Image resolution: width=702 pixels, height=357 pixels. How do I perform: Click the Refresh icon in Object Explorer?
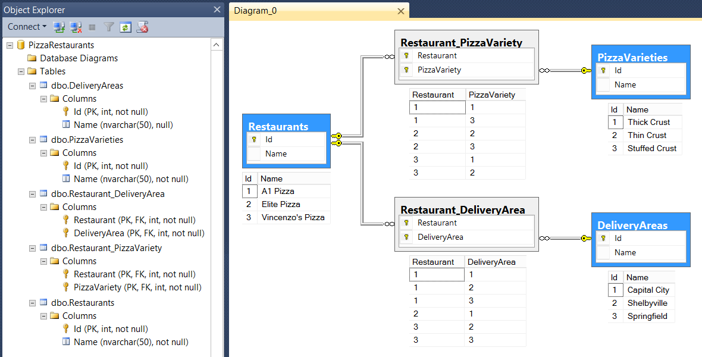click(x=126, y=27)
